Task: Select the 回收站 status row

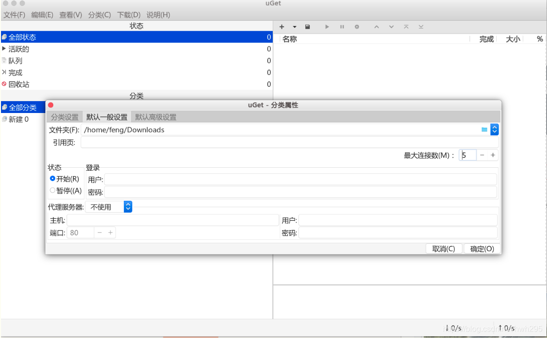Action: tap(137, 84)
